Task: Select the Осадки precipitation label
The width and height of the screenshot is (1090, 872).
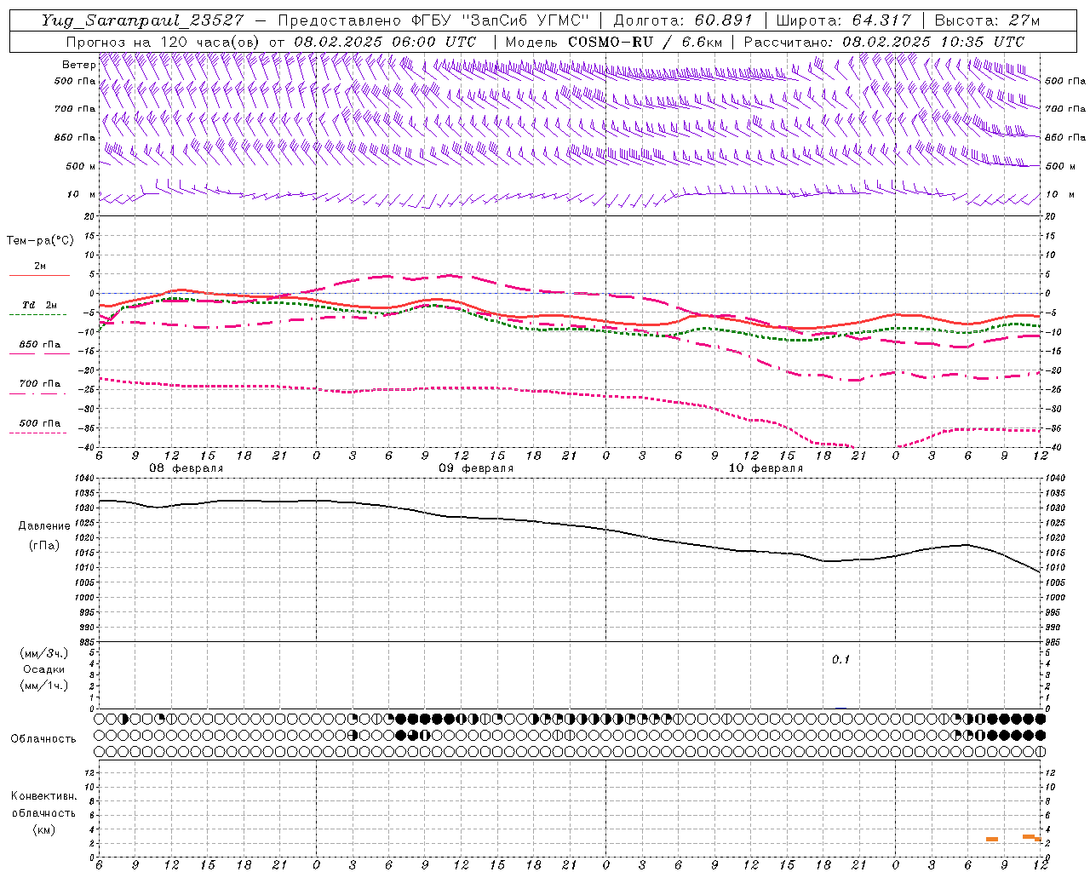Action: click(x=44, y=669)
